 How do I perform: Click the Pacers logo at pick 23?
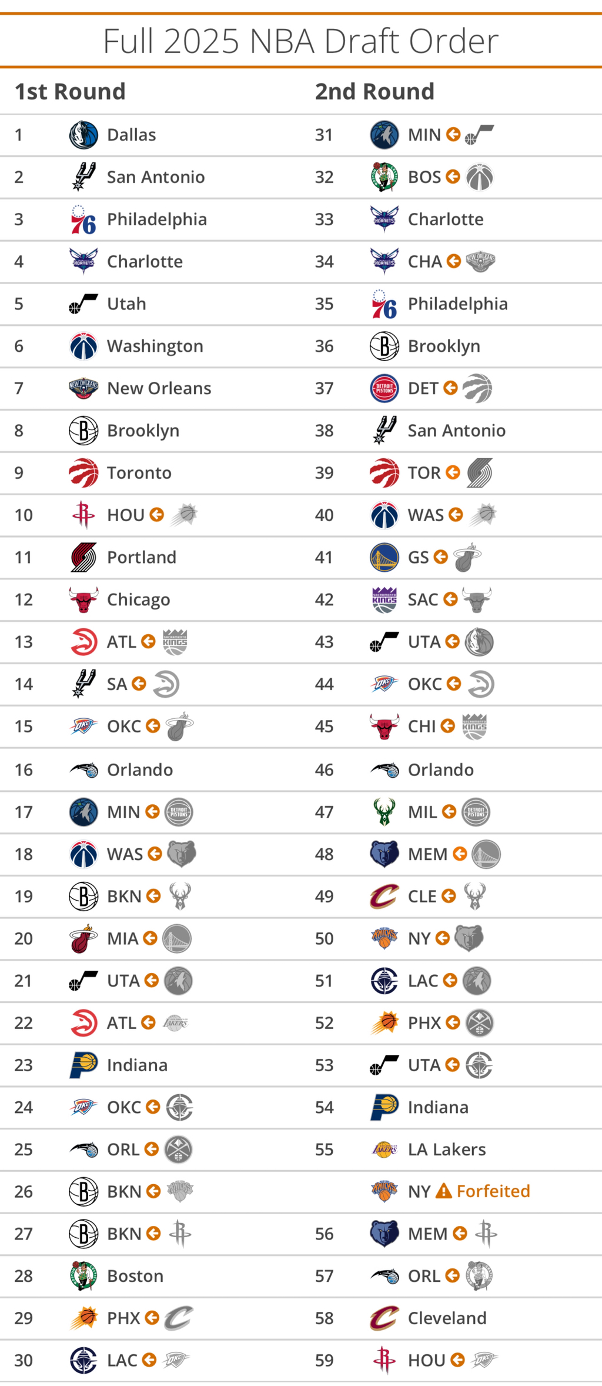pyautogui.click(x=85, y=1065)
